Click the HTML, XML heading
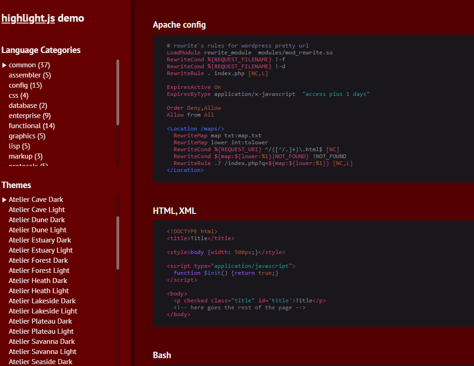Image resolution: width=474 pixels, height=366 pixels. point(175,211)
